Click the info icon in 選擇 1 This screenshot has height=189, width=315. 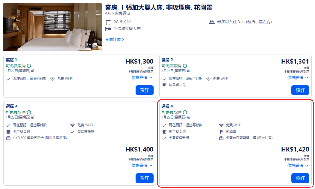pyautogui.click(x=29, y=66)
